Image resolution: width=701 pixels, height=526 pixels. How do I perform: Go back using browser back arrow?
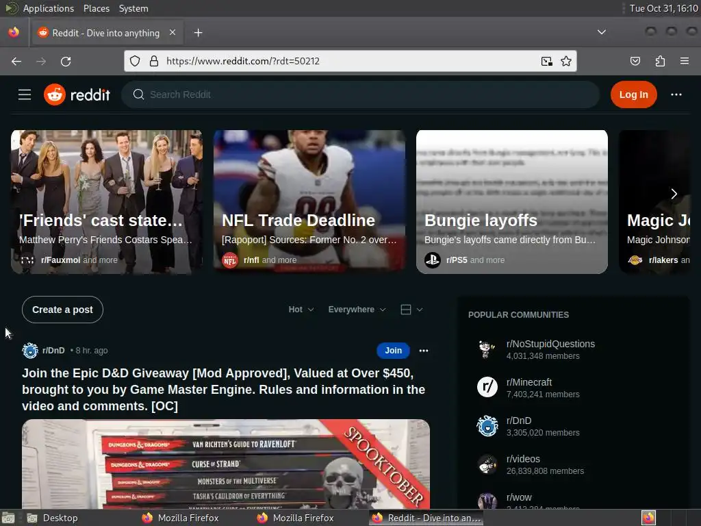pyautogui.click(x=16, y=61)
